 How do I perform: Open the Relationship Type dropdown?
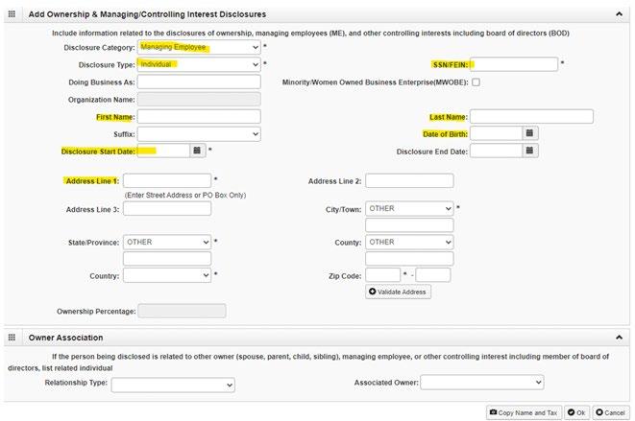173,385
